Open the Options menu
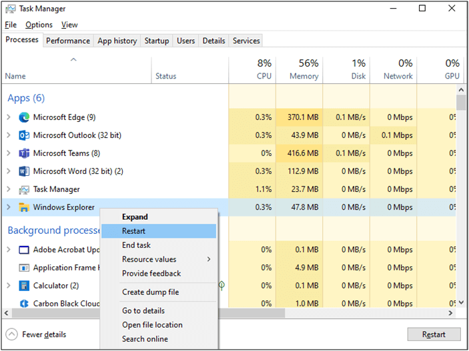This screenshot has width=469, height=351. (39, 25)
